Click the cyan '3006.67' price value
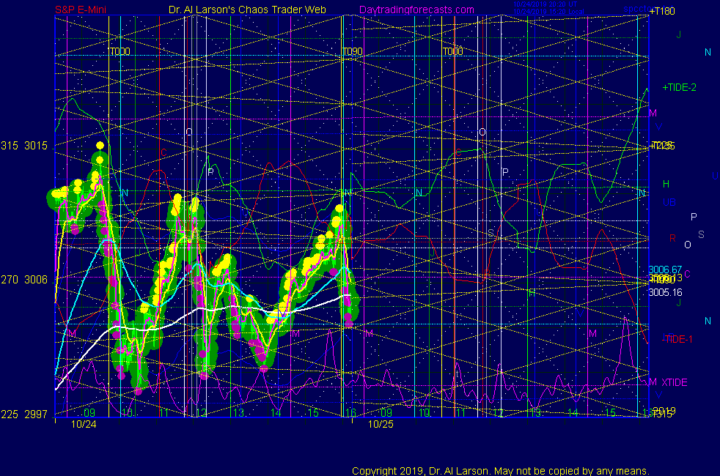720x476 pixels. click(x=665, y=269)
